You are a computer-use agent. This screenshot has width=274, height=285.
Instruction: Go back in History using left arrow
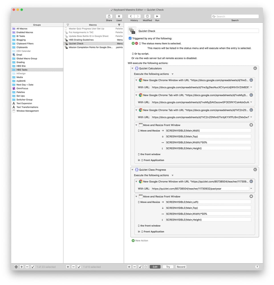(x=131, y=16)
